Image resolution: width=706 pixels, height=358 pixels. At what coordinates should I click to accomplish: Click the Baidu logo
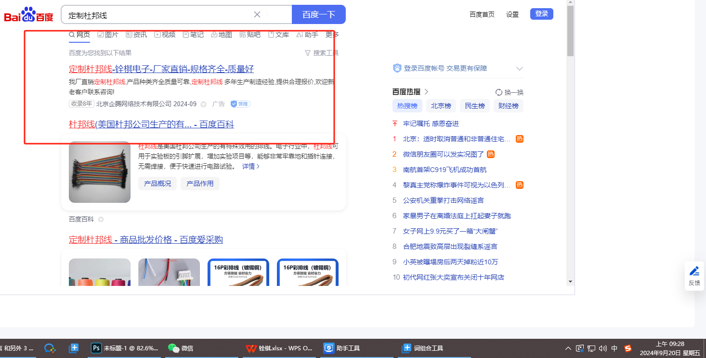pos(29,15)
